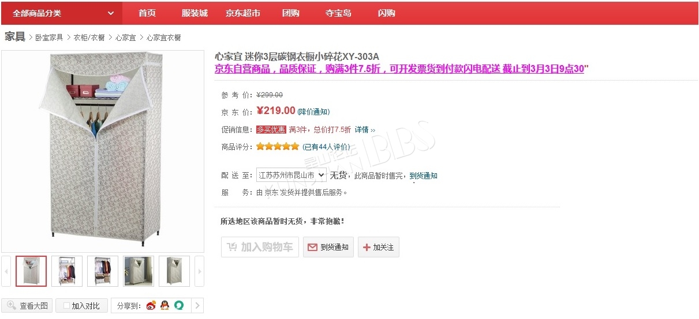The width and height of the screenshot is (699, 319).
Task: Click the 家具 breadcrumb
Action: coord(15,37)
